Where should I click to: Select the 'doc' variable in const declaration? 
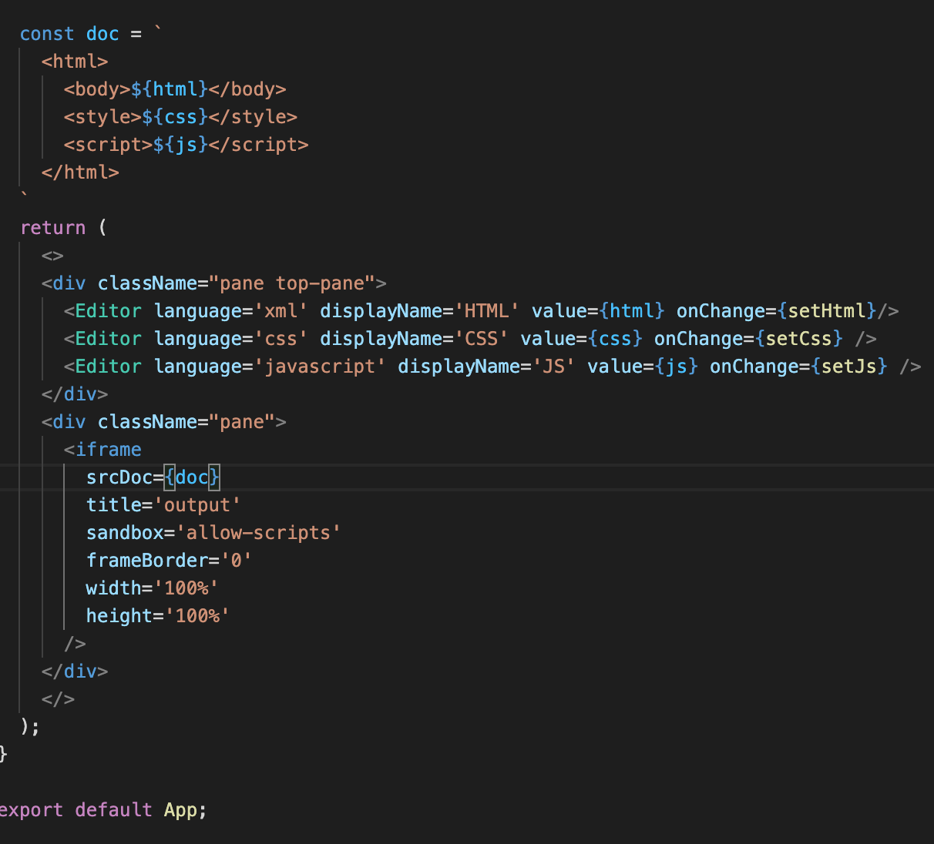click(x=102, y=34)
